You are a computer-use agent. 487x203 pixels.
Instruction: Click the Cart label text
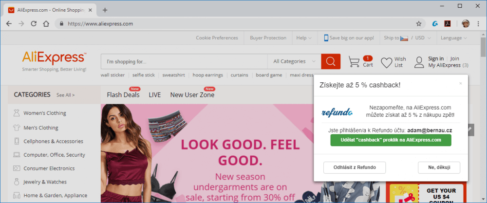tap(368, 65)
